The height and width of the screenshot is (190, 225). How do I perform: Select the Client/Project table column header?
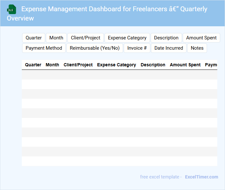(x=78, y=65)
